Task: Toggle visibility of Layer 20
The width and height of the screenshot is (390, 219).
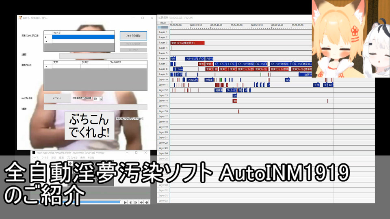Action: [x=163, y=132]
